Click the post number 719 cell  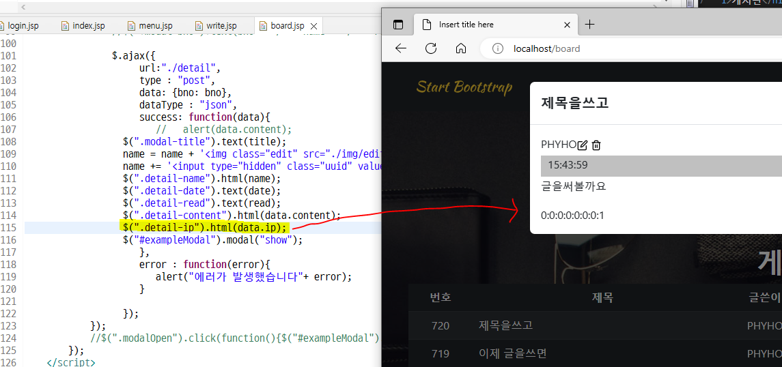(441, 354)
